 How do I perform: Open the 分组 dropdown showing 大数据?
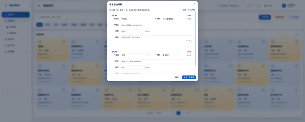(x=135, y=19)
